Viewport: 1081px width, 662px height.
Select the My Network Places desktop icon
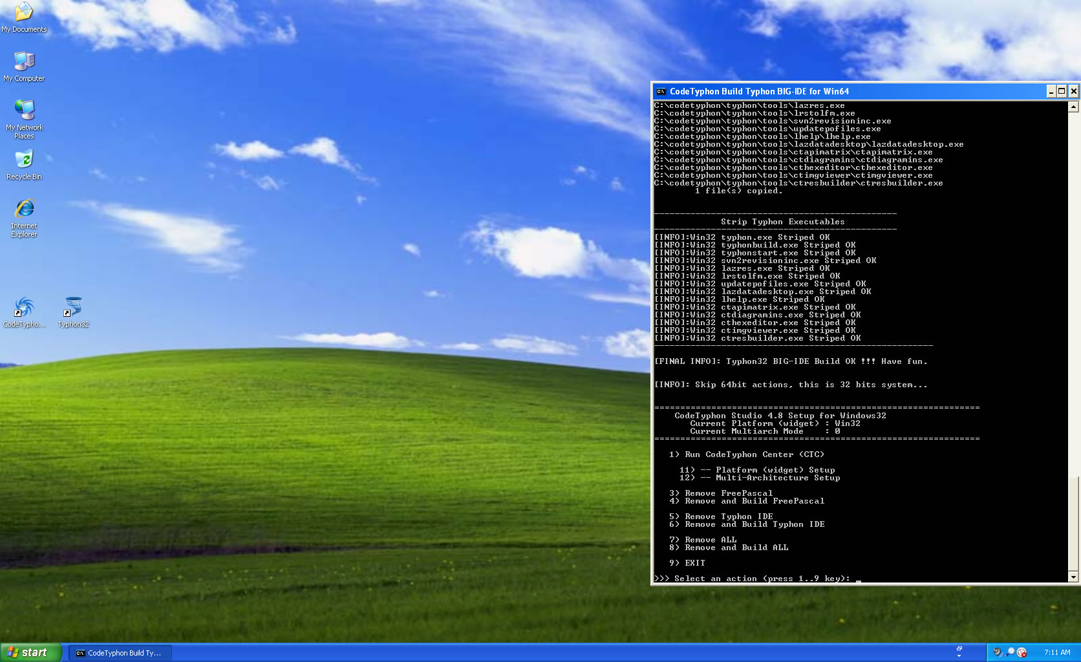coord(24,120)
